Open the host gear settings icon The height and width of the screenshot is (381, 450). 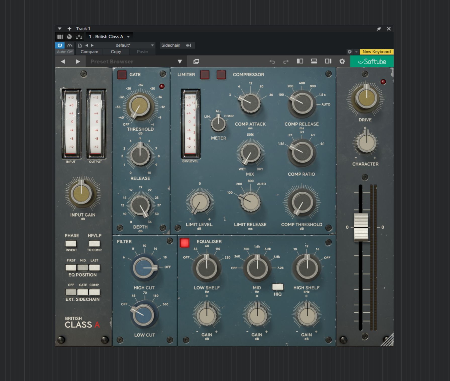coord(349,52)
